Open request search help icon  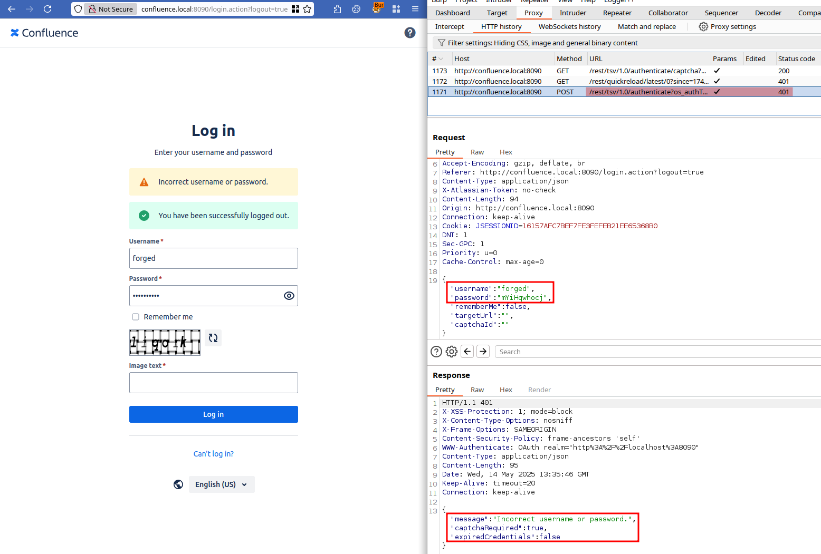coord(436,352)
